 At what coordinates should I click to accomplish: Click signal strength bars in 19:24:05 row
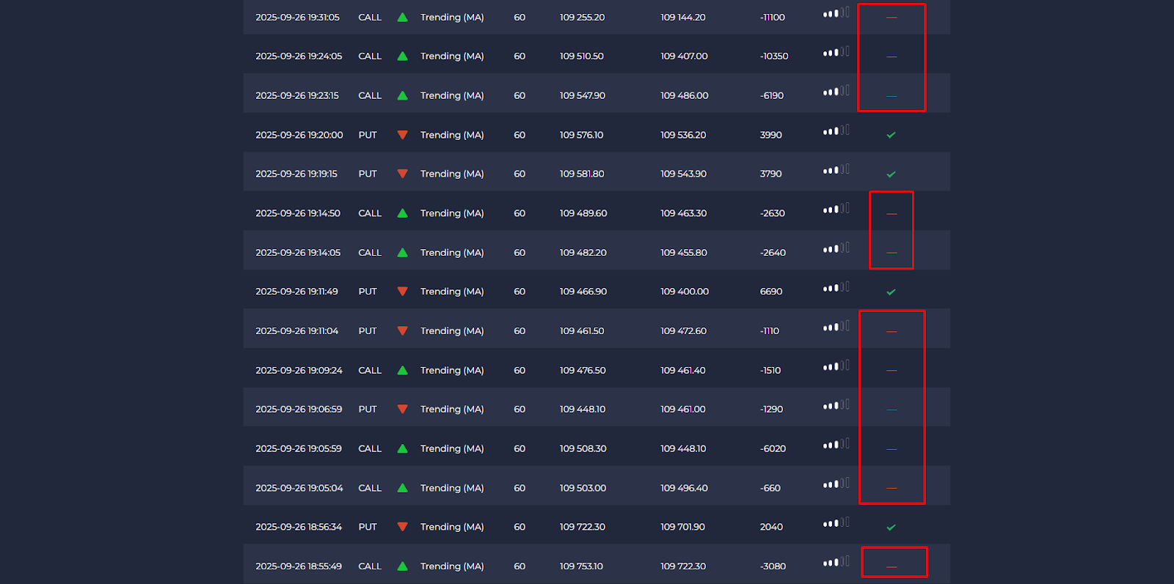tap(836, 52)
